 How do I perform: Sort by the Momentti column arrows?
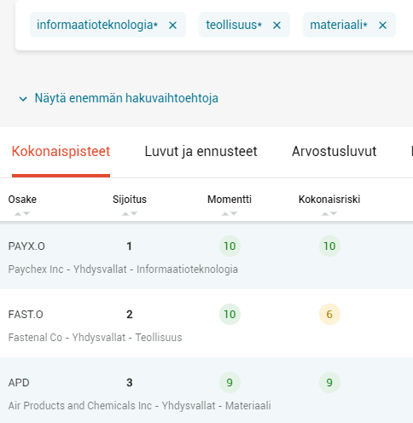point(230,213)
